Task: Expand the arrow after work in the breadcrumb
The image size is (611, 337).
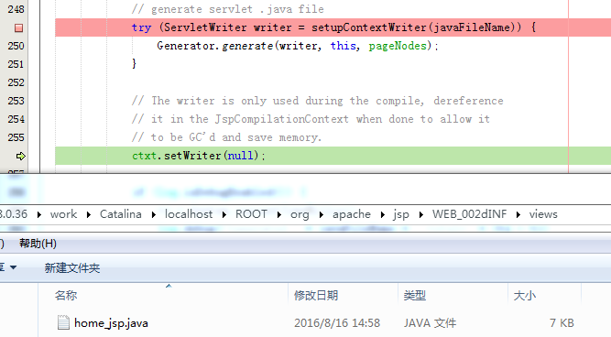Action: point(89,214)
